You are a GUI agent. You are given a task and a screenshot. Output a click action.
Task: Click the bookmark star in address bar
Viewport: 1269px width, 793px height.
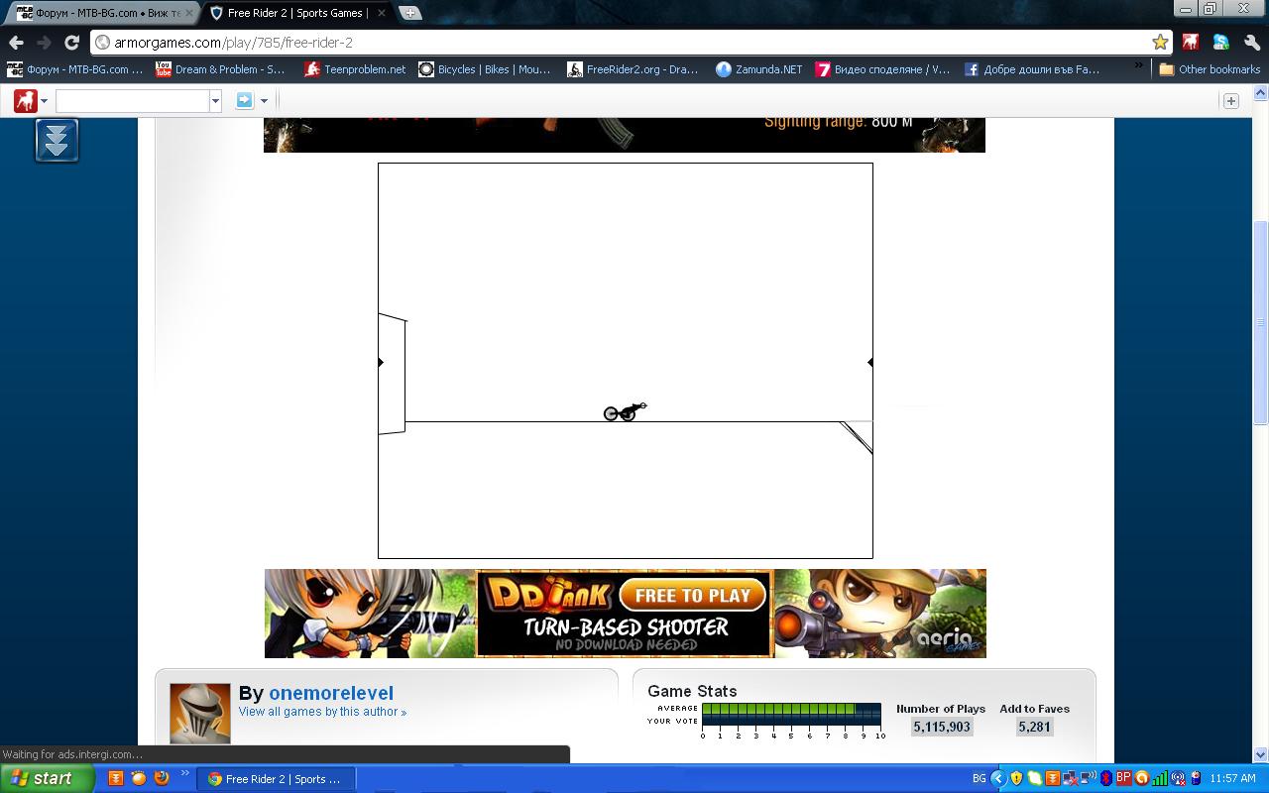tap(1159, 42)
